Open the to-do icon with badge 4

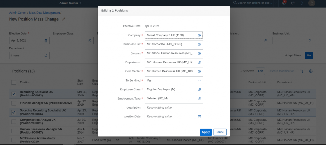coord(284,3)
